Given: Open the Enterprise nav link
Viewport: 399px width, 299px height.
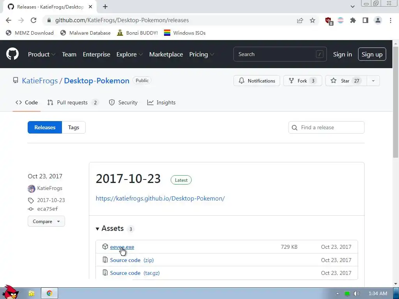Looking at the screenshot, I should [x=97, y=54].
